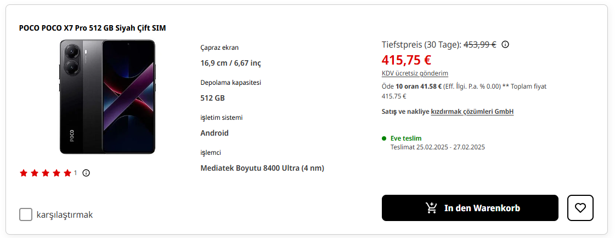Click the Mediatek Boyutu 8400 Ultra processor spec

tap(262, 168)
